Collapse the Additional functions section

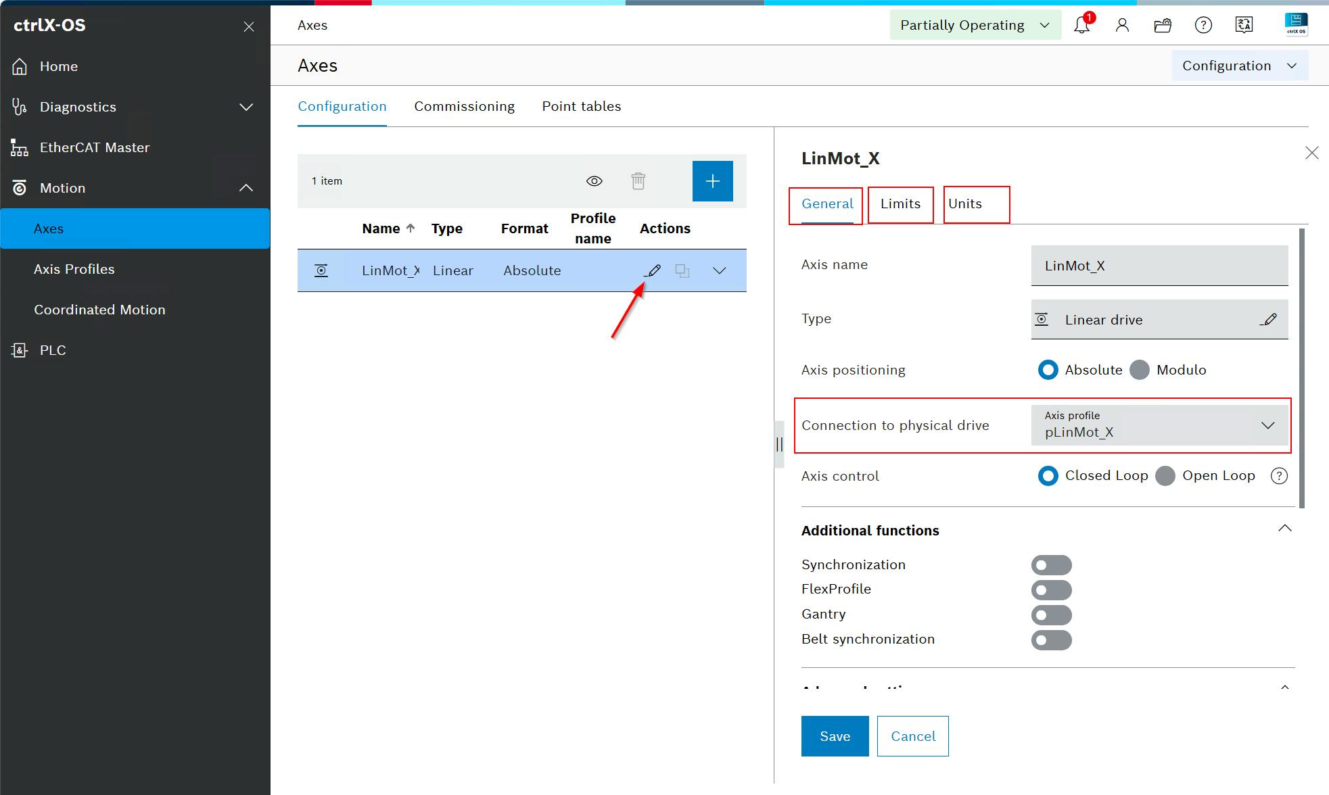click(1284, 529)
